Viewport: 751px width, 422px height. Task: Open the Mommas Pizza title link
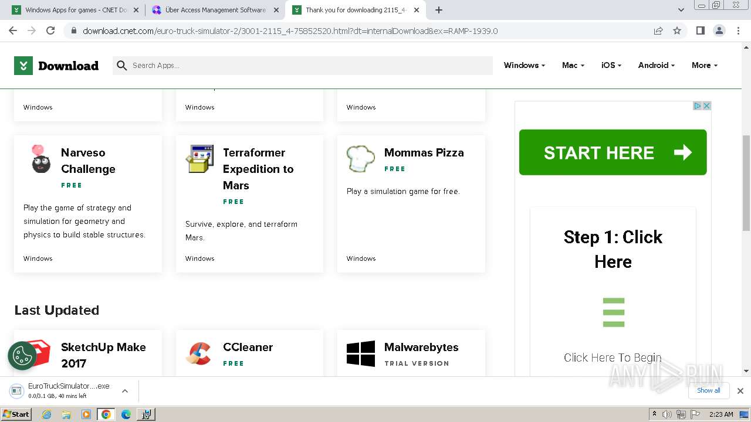(x=424, y=152)
